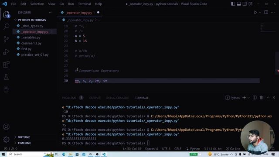Switch to the DEBUG CONSOLE tab
Image resolution: width=279 pixels, height=157 pixels.
[x=117, y=98]
